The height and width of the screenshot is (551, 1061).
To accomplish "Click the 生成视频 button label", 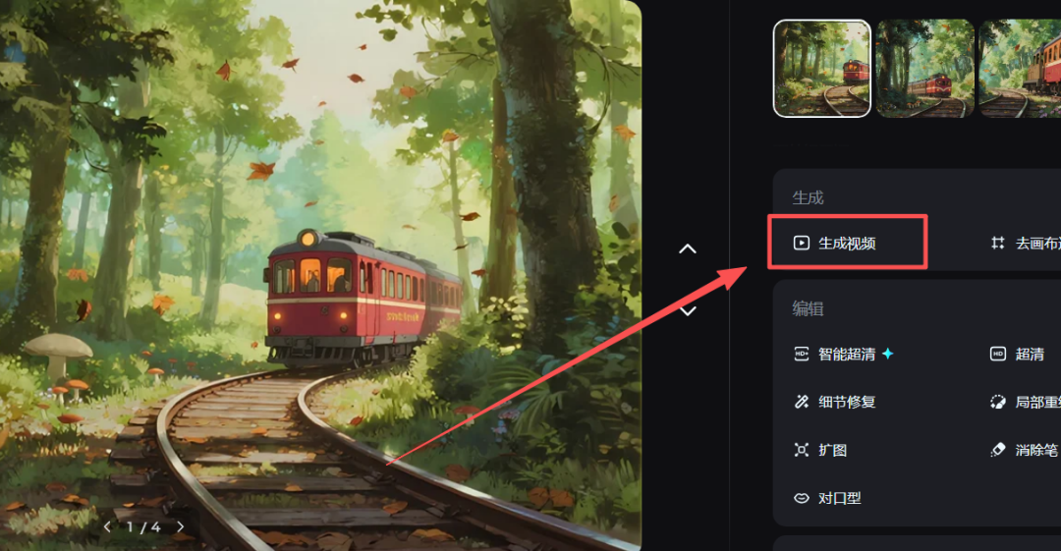I will pos(847,243).
